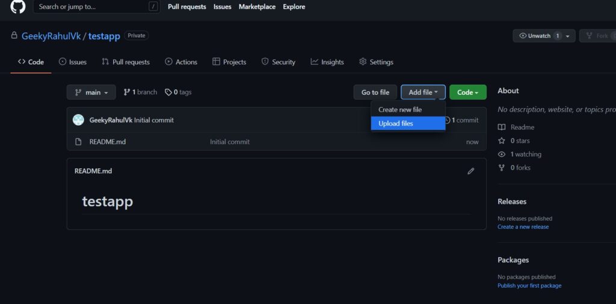Click the 0 stars link
The image size is (616, 304).
(514, 141)
